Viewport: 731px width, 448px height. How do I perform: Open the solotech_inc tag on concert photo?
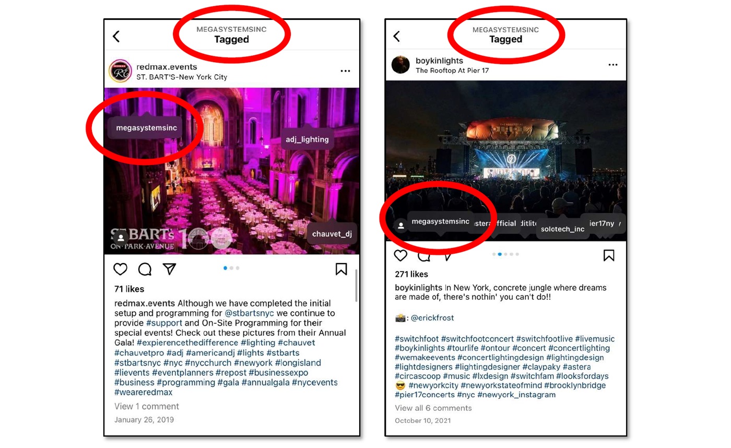click(562, 229)
